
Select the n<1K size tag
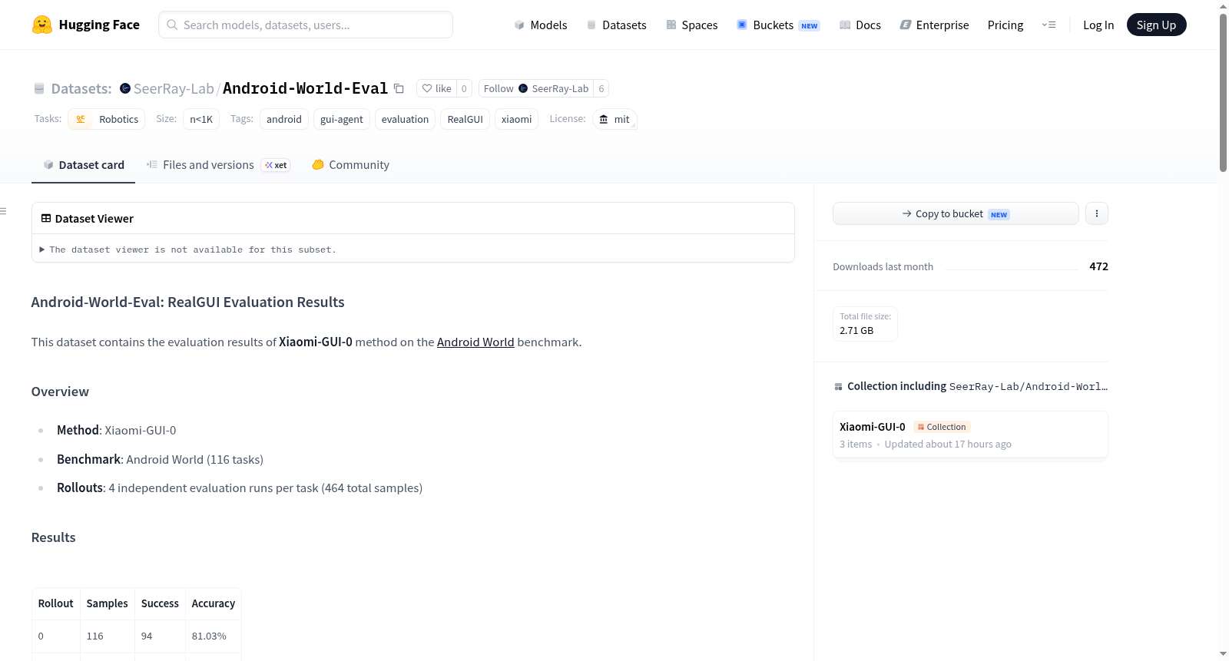tap(201, 119)
